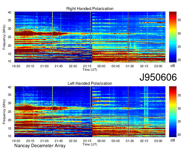Click the 22:30 time tick under Right Handed plot
The image size is (184, 149).
[73, 66]
